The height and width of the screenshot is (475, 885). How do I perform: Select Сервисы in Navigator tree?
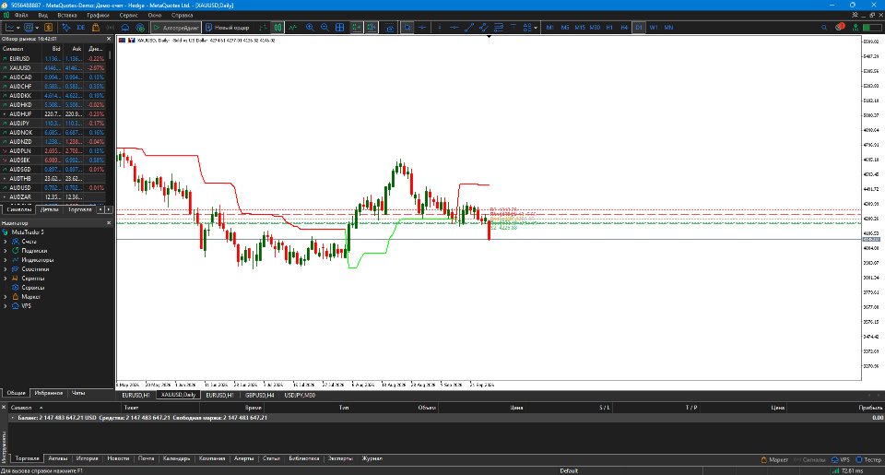tap(33, 288)
